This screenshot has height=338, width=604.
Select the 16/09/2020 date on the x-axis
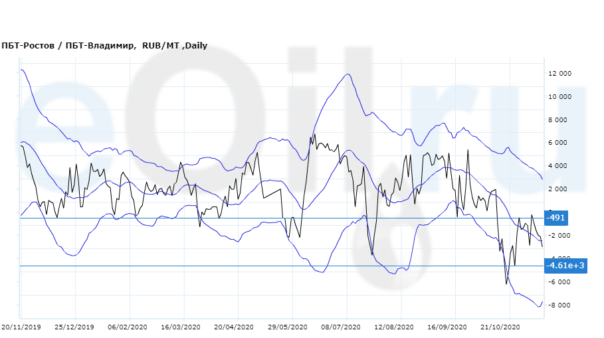tap(447, 327)
